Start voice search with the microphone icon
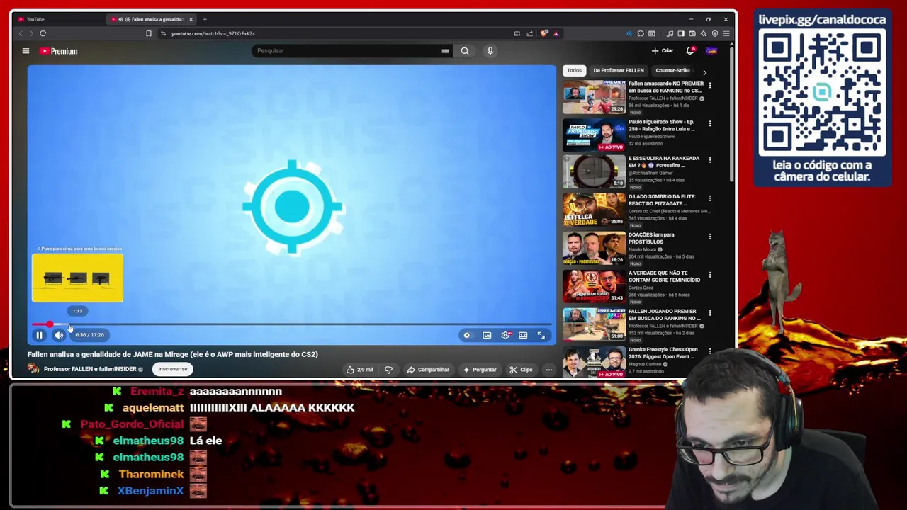 [490, 51]
